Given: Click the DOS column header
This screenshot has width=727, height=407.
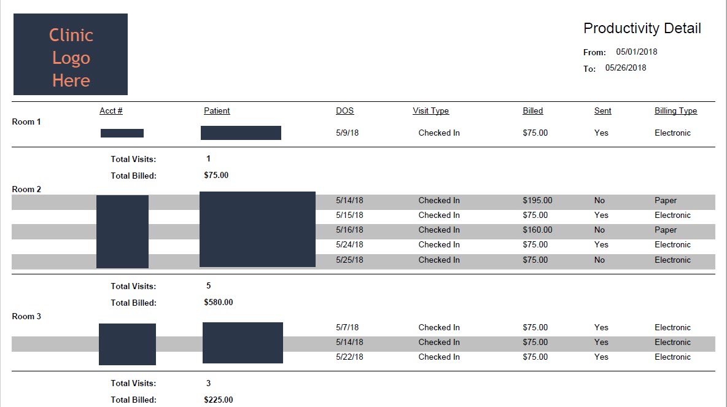Looking at the screenshot, I should 344,110.
